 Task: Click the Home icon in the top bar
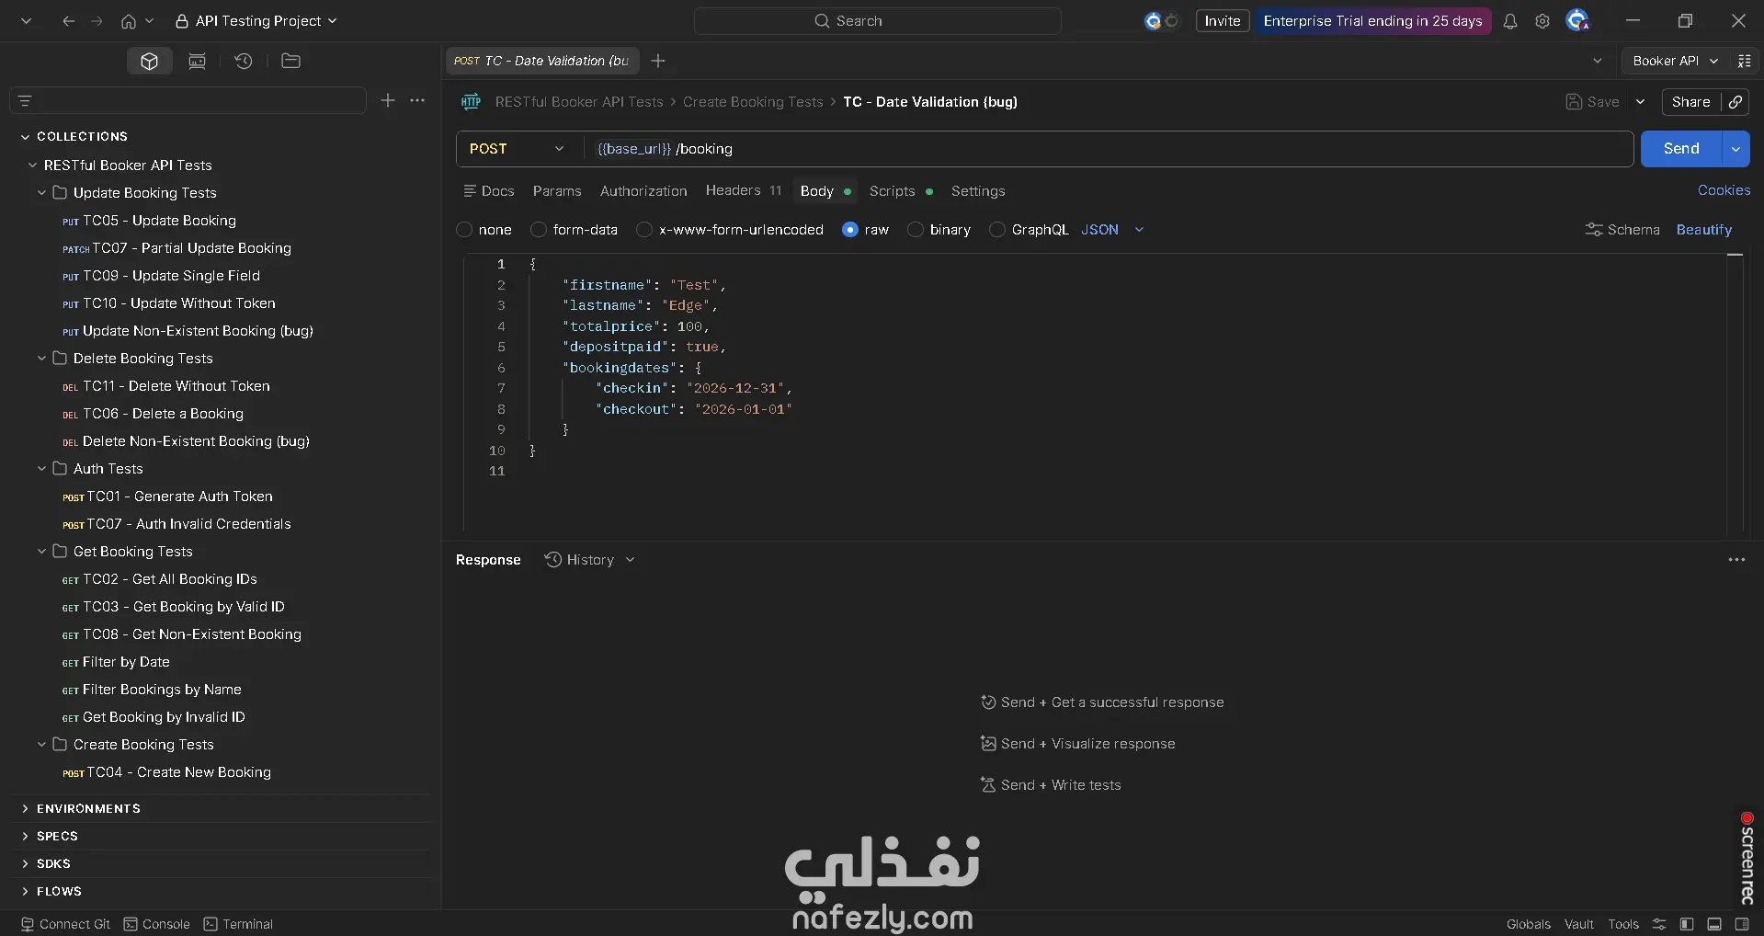coord(129,20)
